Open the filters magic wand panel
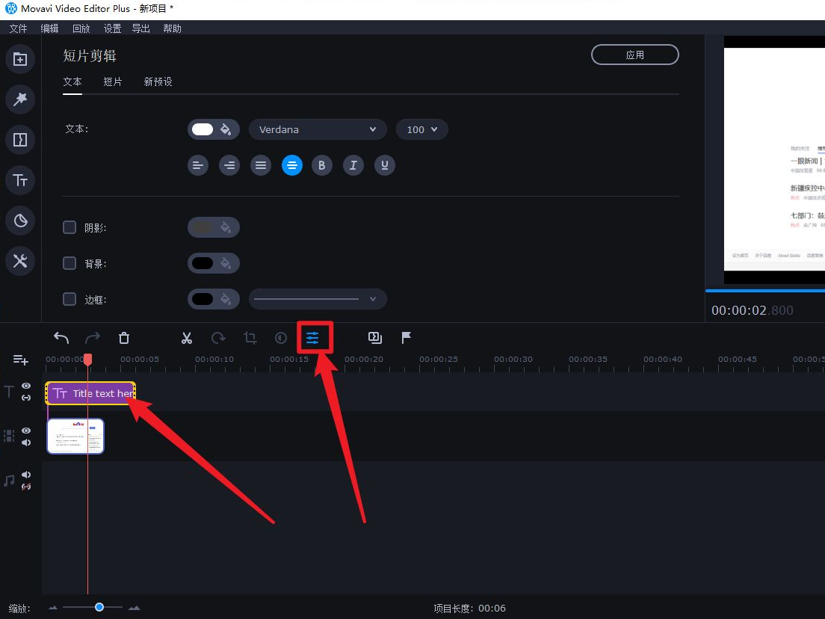Screen dimensions: 825x619 20,99
